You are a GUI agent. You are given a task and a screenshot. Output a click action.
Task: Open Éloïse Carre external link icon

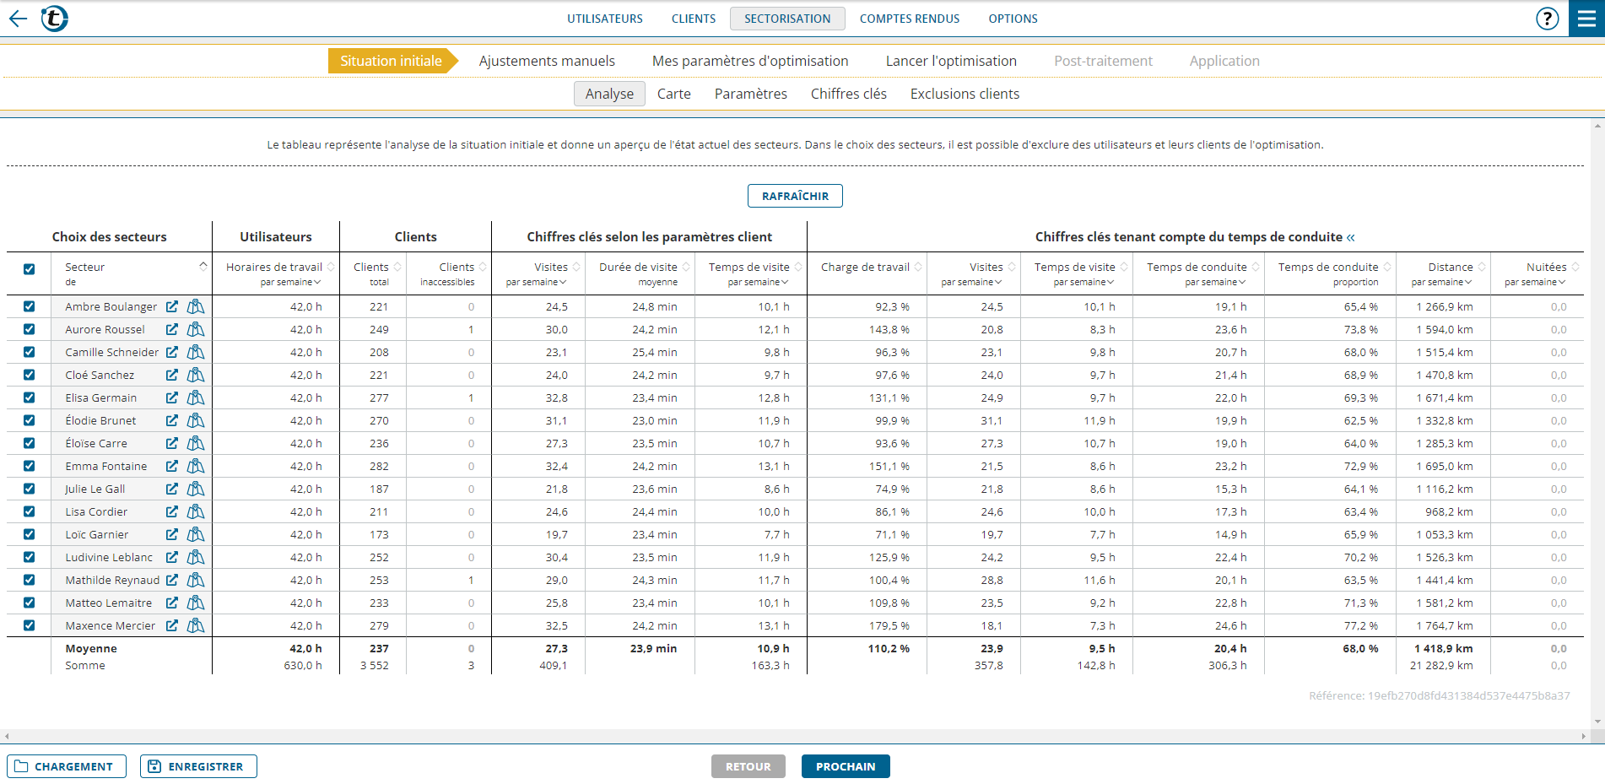172,443
